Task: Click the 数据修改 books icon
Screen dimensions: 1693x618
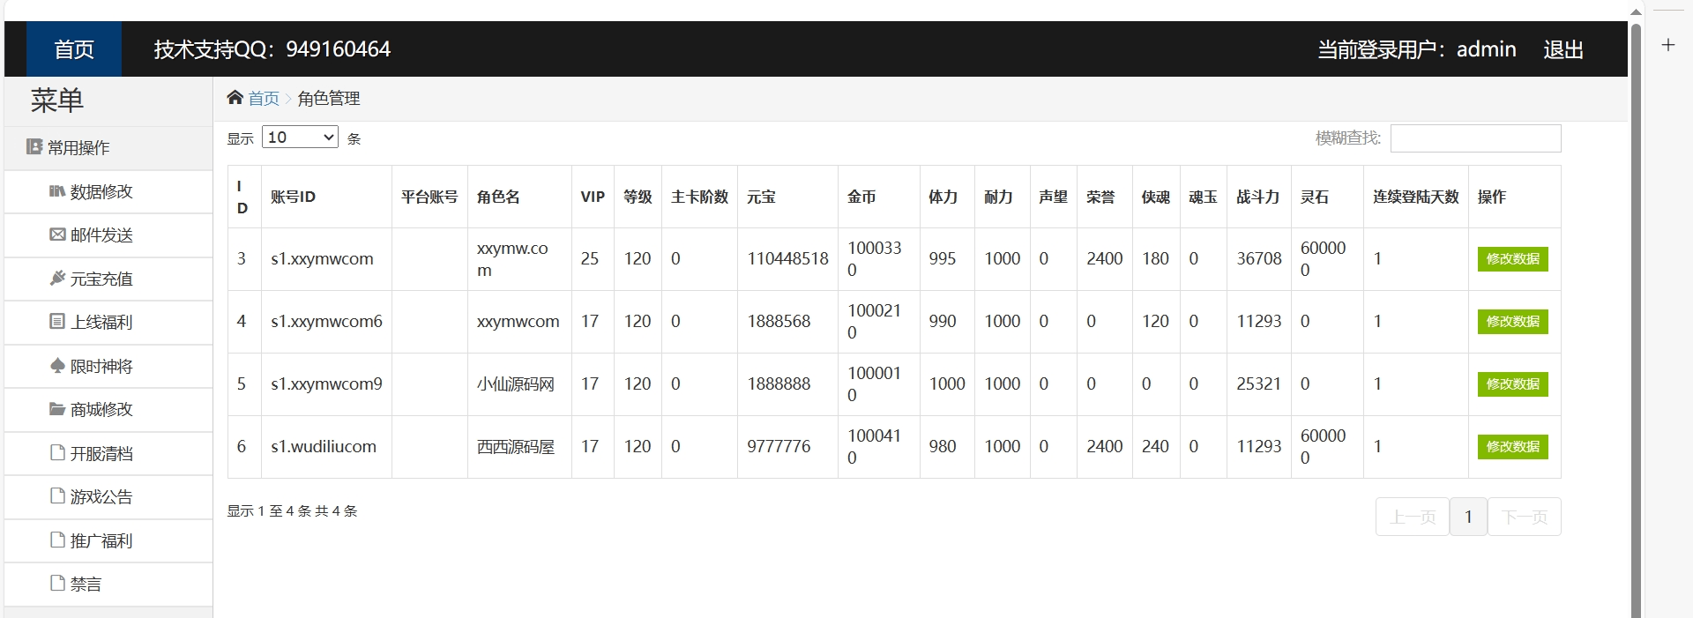Action: click(x=57, y=191)
